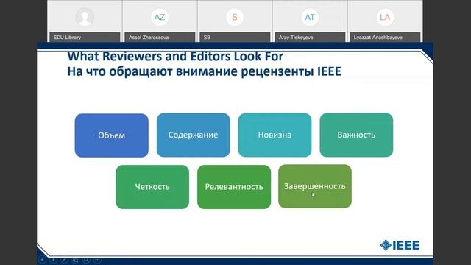The height and width of the screenshot is (265, 471).
Task: Click the Assel Zharassova name label
Action: tap(160, 38)
